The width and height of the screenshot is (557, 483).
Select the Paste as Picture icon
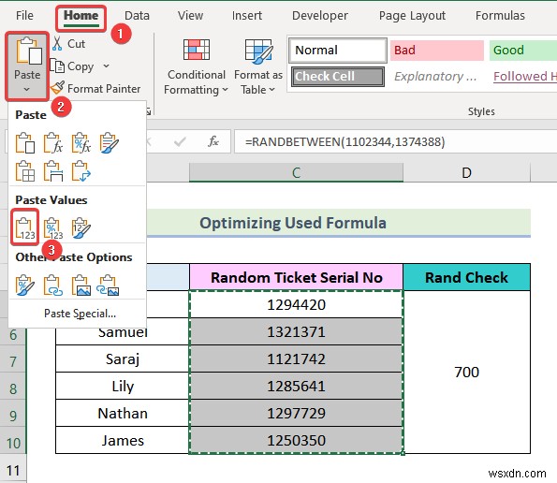(x=81, y=285)
